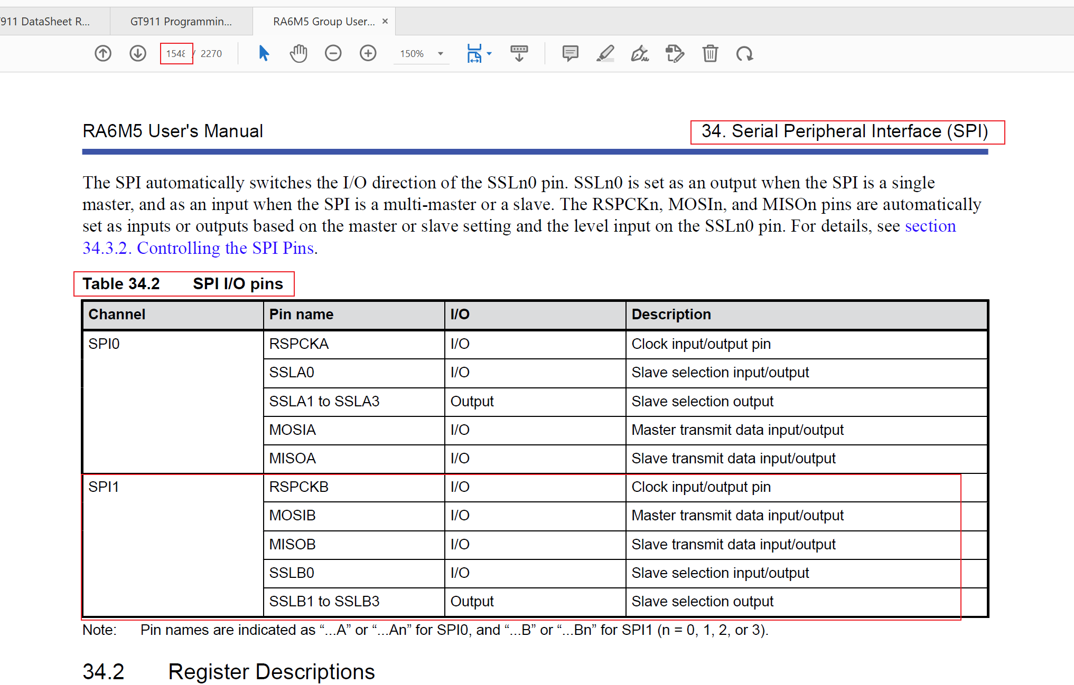Click the '34.2 Register Descriptions' heading

click(x=229, y=672)
